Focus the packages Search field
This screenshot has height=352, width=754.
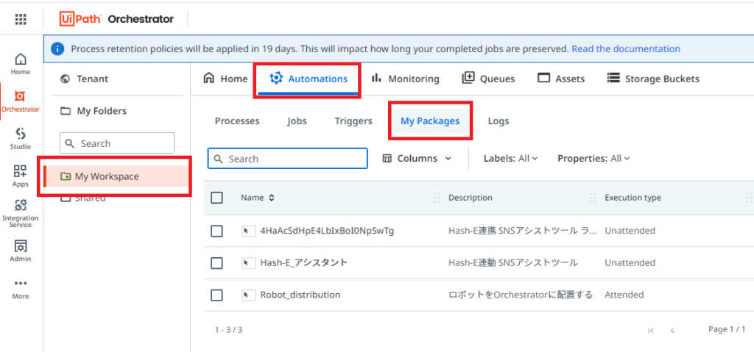[x=288, y=159]
